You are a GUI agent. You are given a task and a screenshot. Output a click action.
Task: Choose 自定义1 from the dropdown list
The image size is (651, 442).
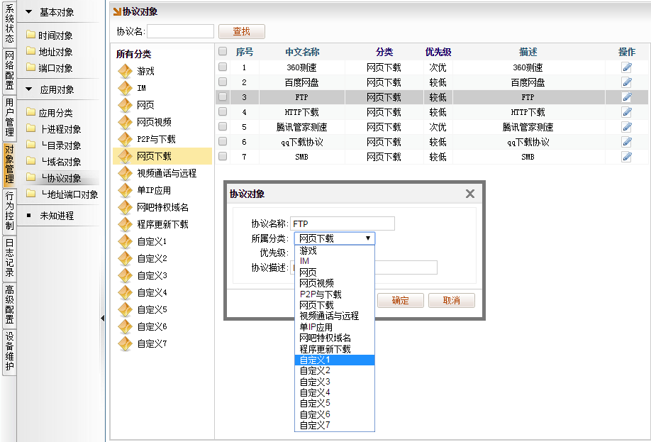click(334, 360)
